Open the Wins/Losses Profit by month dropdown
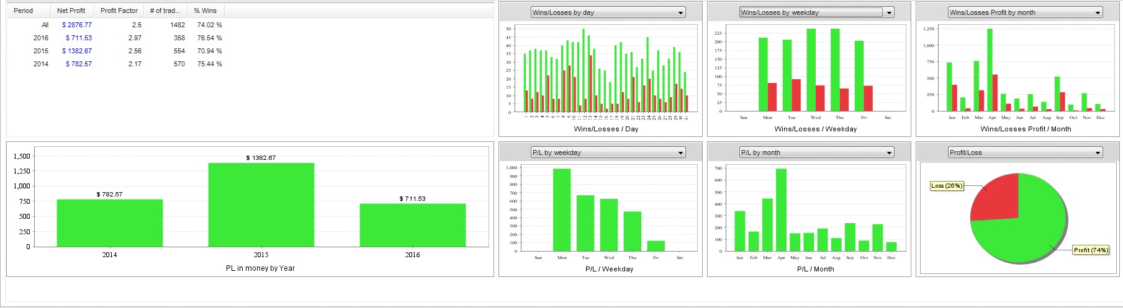The image size is (1123, 308). 1025,12
